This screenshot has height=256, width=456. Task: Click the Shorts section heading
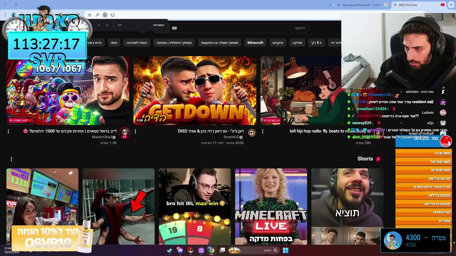pos(365,159)
